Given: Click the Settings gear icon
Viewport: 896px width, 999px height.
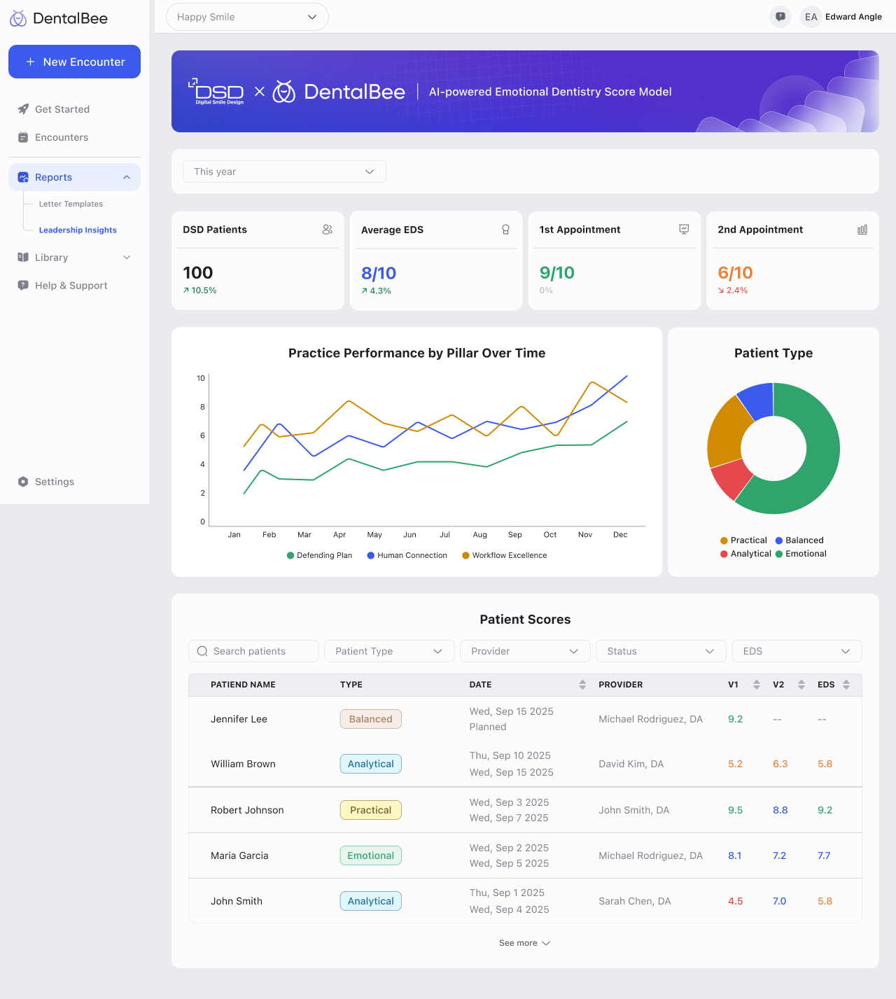Looking at the screenshot, I should (23, 482).
